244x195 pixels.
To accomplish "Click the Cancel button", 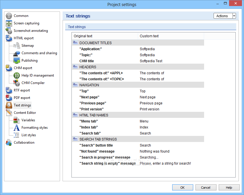I will click(206, 188).
